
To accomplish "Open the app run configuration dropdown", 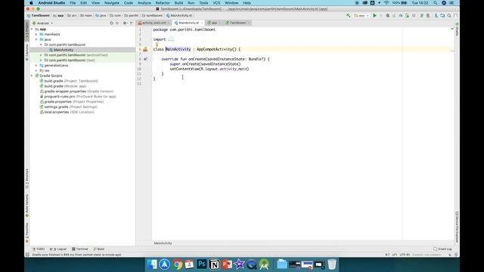I will pyautogui.click(x=361, y=15).
